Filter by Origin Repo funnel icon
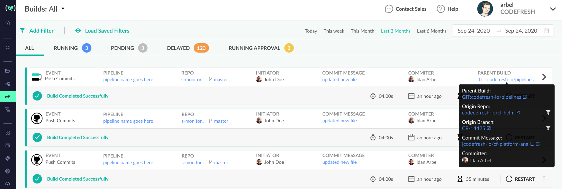This screenshot has width=562, height=189. pos(548,113)
